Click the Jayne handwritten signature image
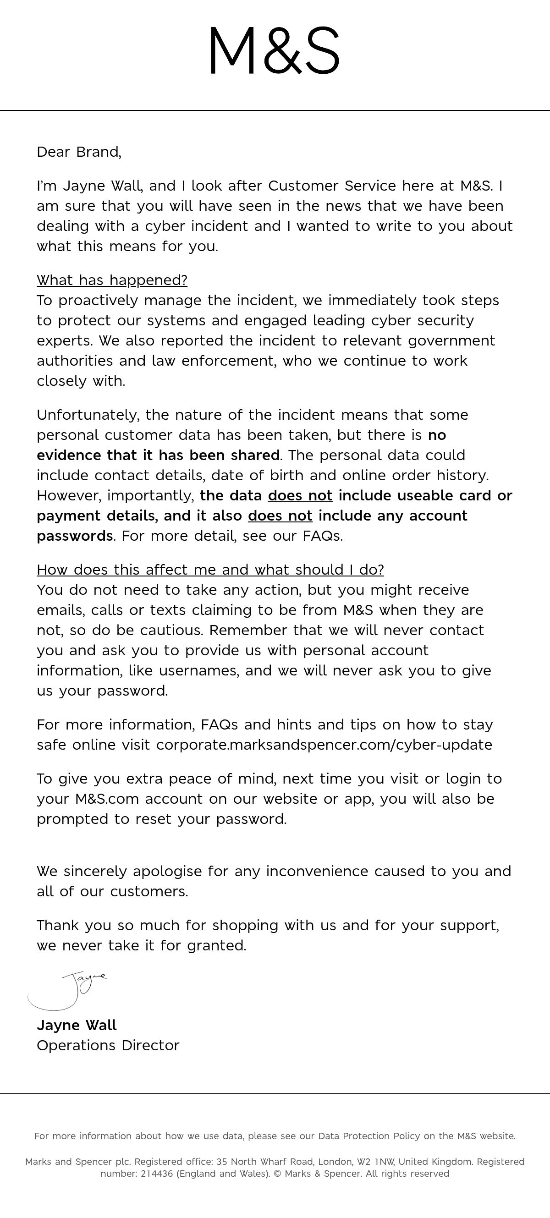The image size is (550, 1218). point(68,991)
